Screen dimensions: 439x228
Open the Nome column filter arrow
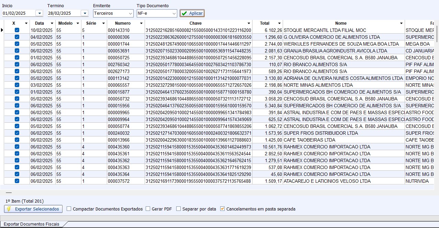click(x=401, y=23)
